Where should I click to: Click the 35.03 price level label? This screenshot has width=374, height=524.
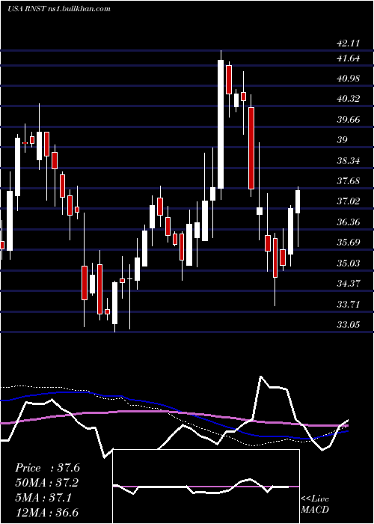349,263
